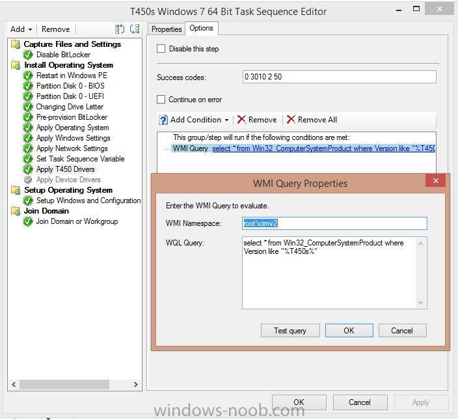Click the Test query button
Image resolution: width=458 pixels, height=420 pixels.
[x=290, y=331]
